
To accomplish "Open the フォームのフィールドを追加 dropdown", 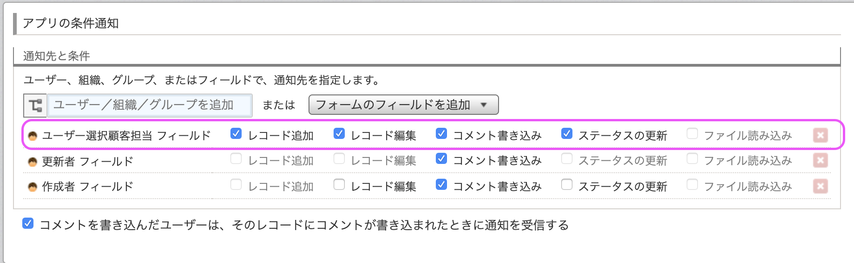I will 403,105.
